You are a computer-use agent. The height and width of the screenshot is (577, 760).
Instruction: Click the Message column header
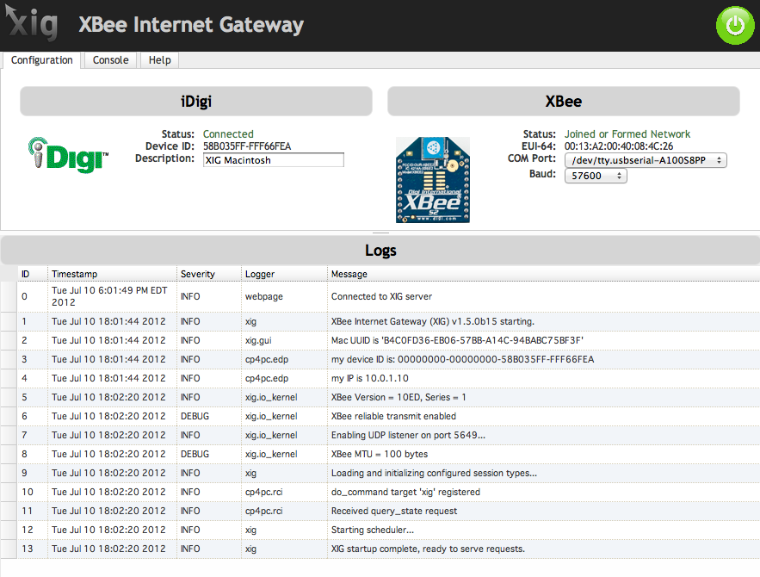point(543,274)
